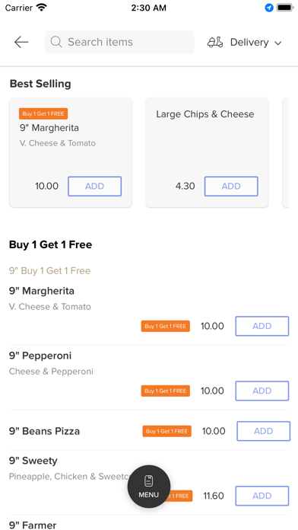Add 9" Margherita from Best Selling card
The height and width of the screenshot is (530, 298).
pos(94,187)
